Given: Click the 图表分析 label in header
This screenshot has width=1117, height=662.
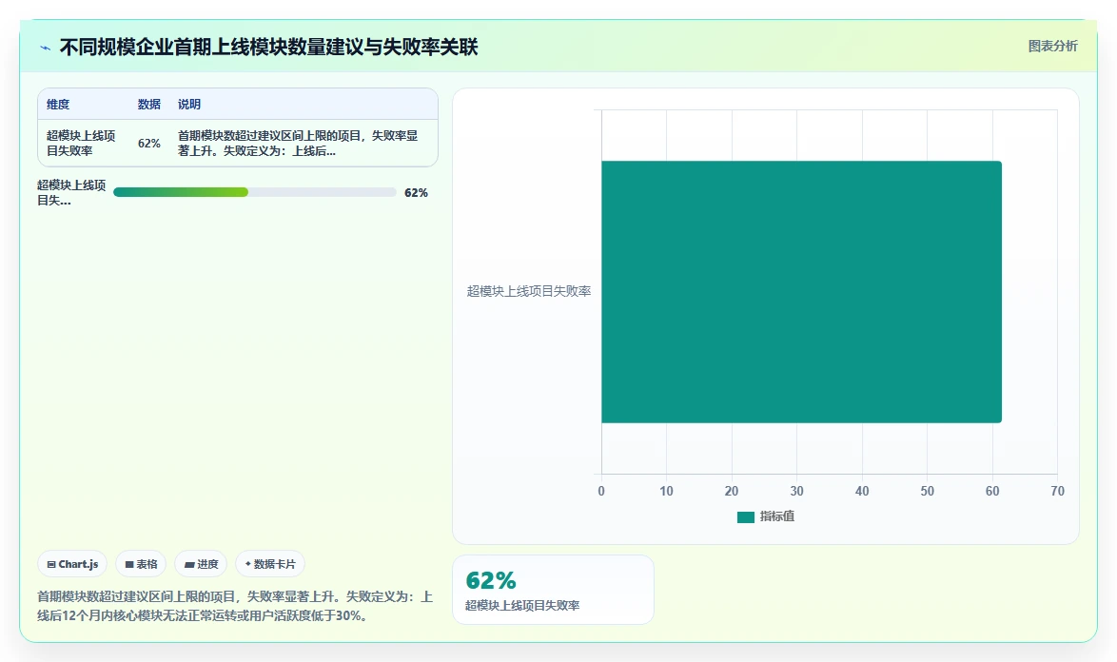Looking at the screenshot, I should pos(1052,47).
